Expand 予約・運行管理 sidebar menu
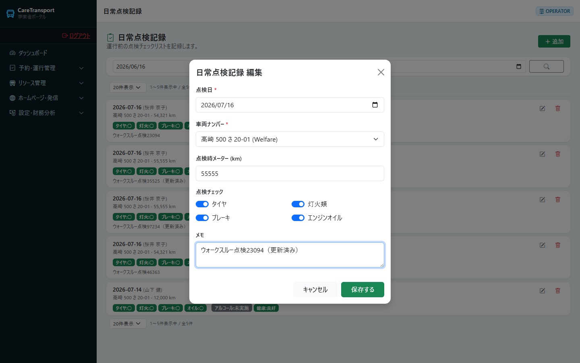 tap(47, 68)
